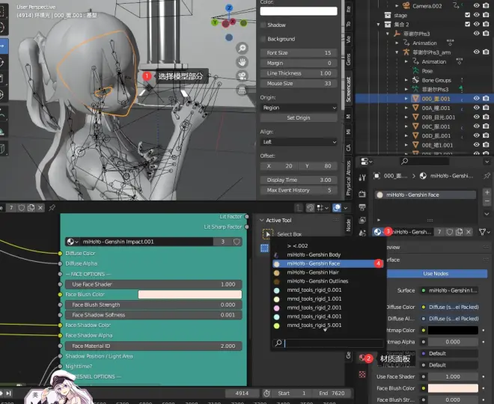
Task: Click the outliner display mode icon
Action: pos(366,161)
